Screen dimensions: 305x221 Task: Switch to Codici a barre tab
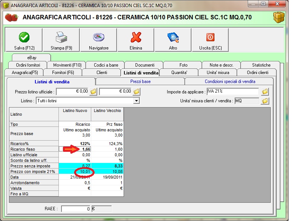coord(106,65)
